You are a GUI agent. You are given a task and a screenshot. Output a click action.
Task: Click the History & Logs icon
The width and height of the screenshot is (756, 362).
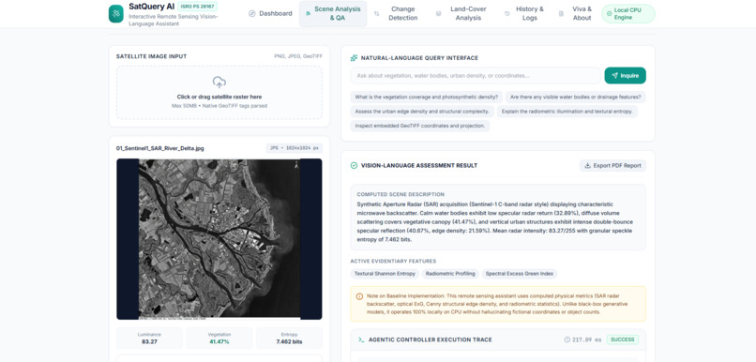[507, 13]
